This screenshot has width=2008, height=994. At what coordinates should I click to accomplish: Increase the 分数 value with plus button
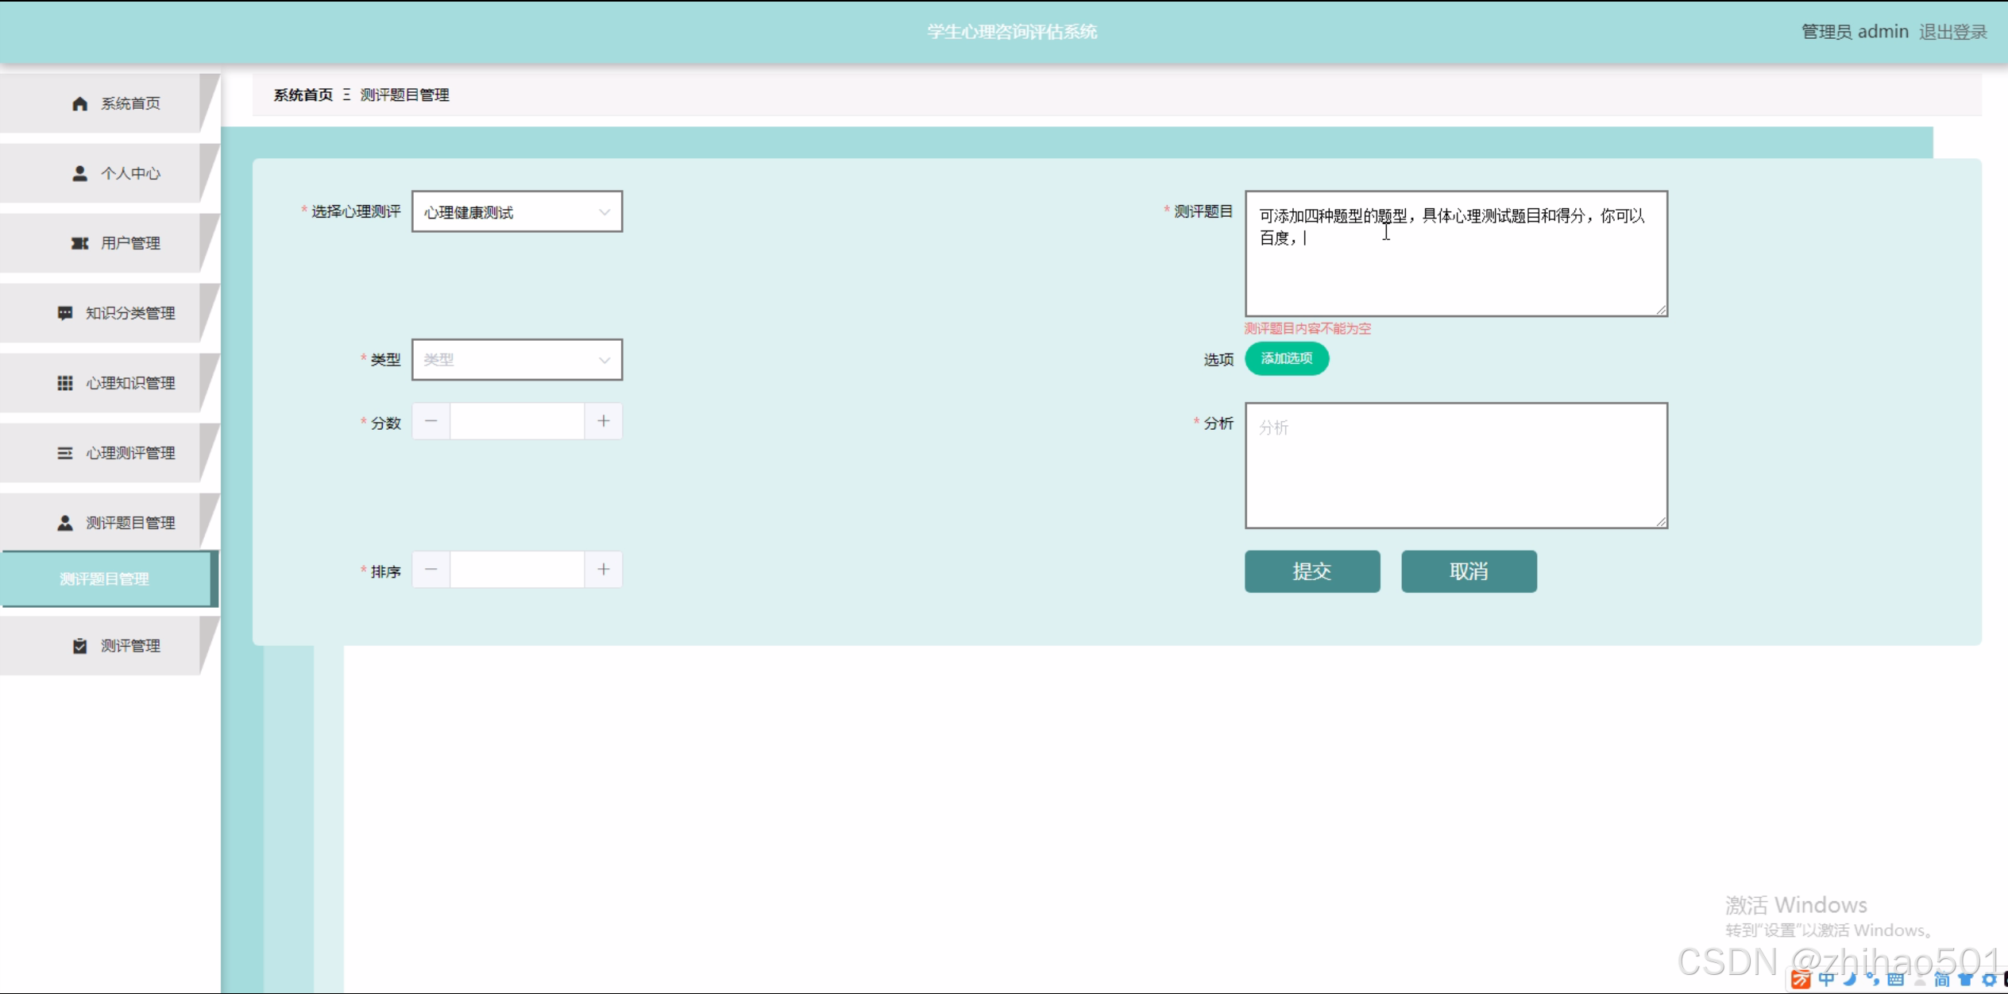[x=604, y=421]
